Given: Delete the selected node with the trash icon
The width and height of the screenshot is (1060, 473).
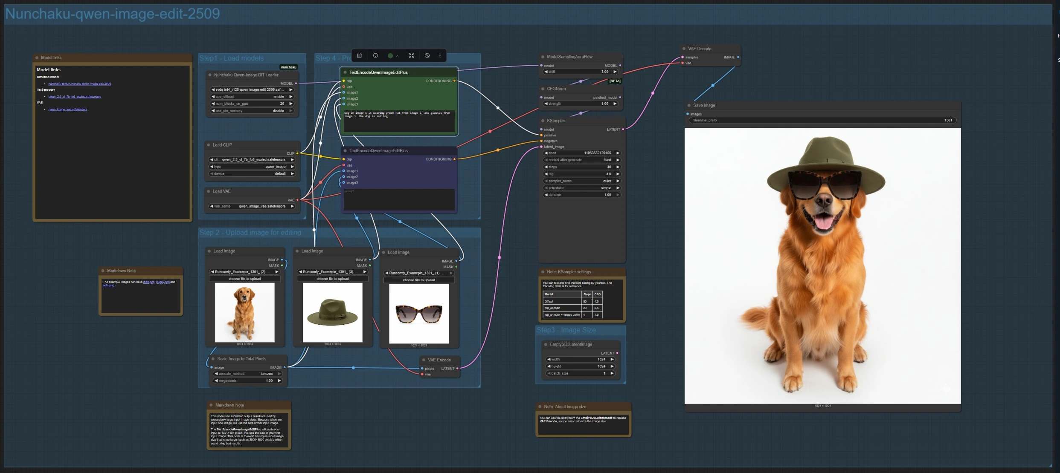Looking at the screenshot, I should point(359,55).
